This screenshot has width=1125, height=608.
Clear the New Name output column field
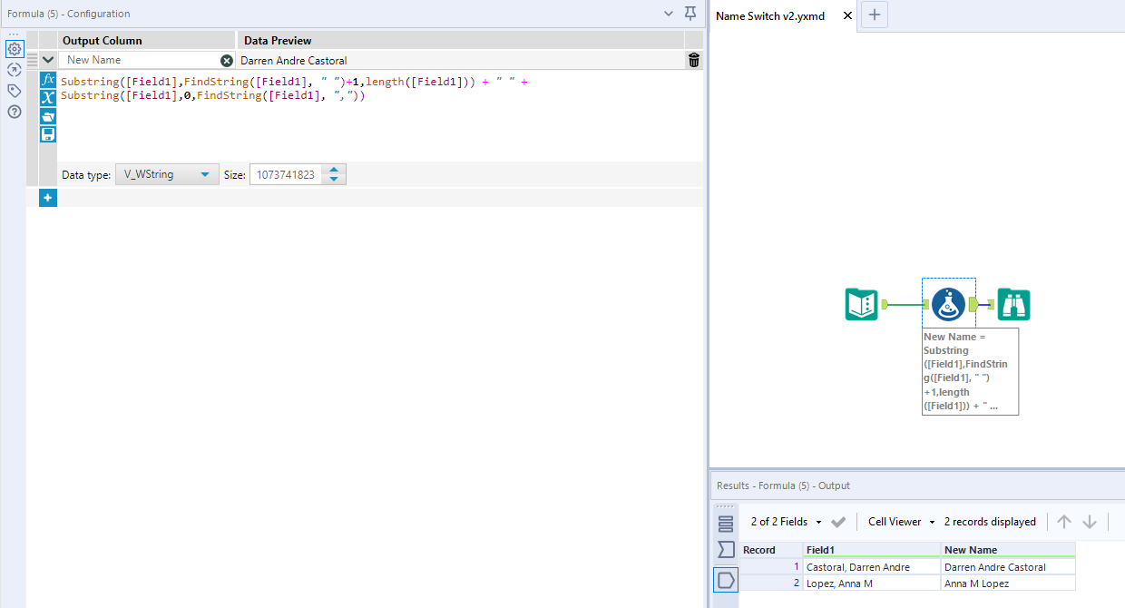coord(226,60)
